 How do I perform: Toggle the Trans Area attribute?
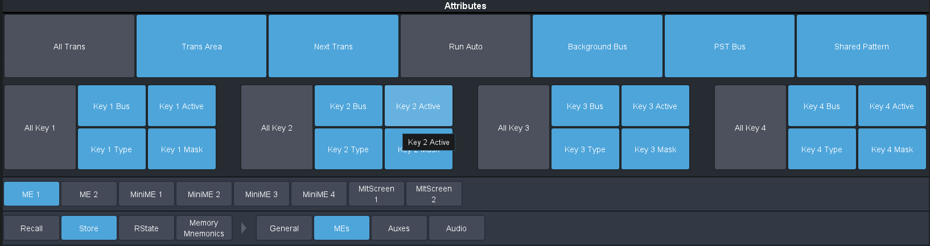tap(201, 46)
